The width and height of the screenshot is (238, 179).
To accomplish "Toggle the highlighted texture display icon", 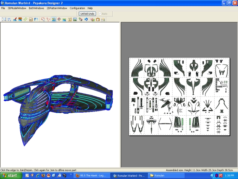I will tap(54, 19).
